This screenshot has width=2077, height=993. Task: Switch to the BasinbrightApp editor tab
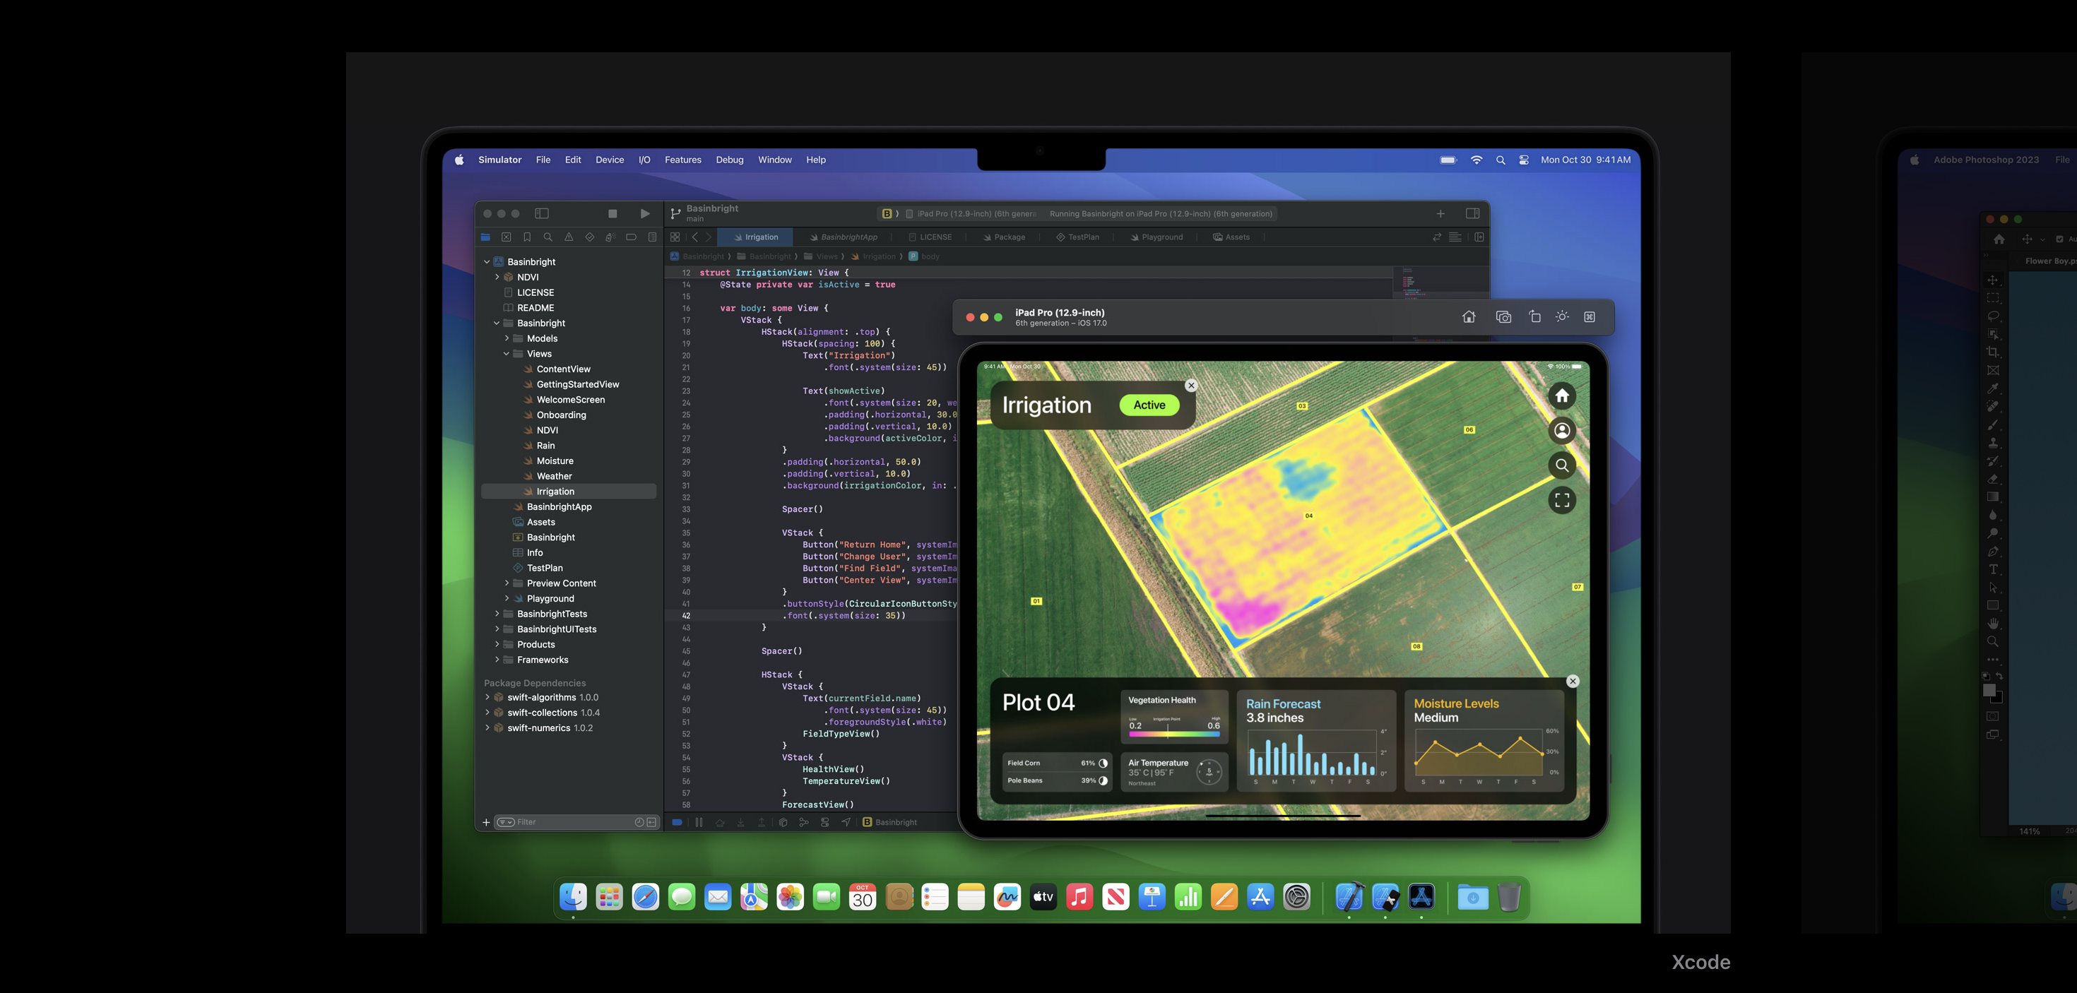click(x=844, y=237)
